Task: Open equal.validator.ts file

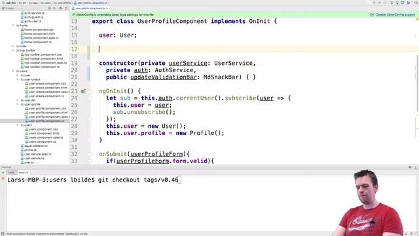Action: click(x=34, y=146)
